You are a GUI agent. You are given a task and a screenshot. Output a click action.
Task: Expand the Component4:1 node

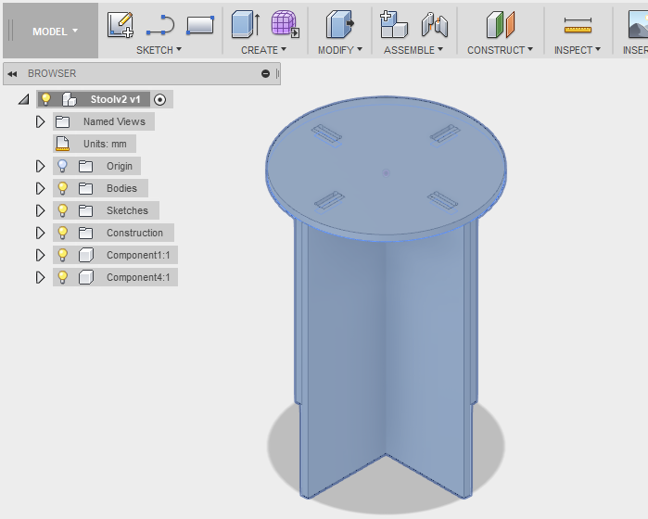[x=40, y=277]
